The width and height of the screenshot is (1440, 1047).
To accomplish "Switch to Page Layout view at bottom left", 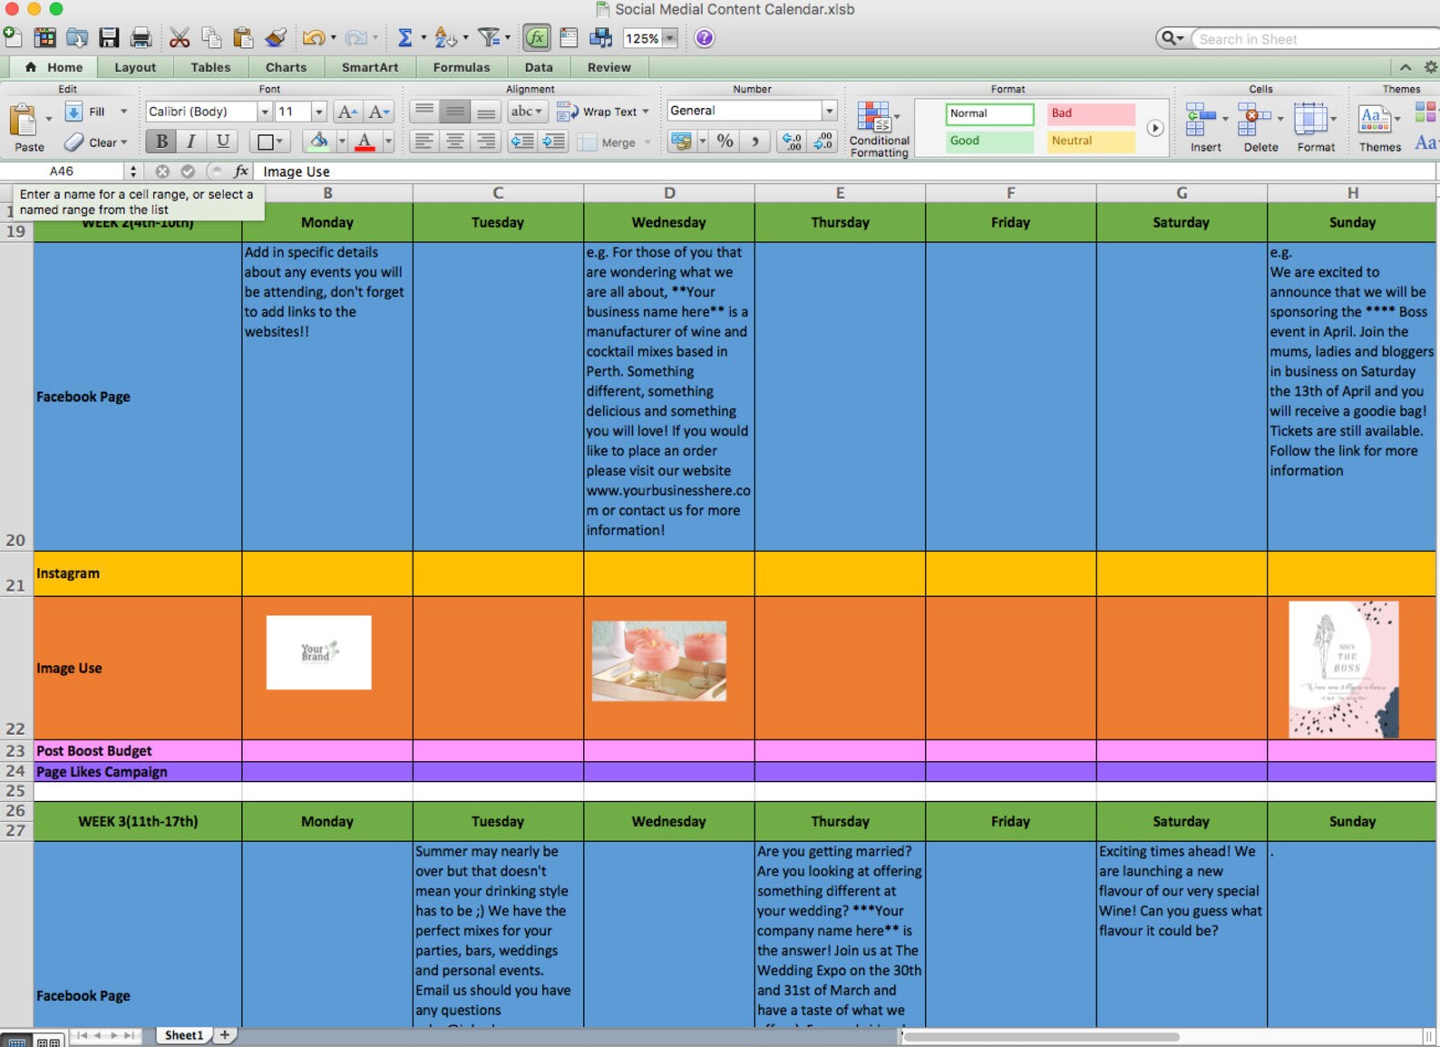I will click(49, 1041).
